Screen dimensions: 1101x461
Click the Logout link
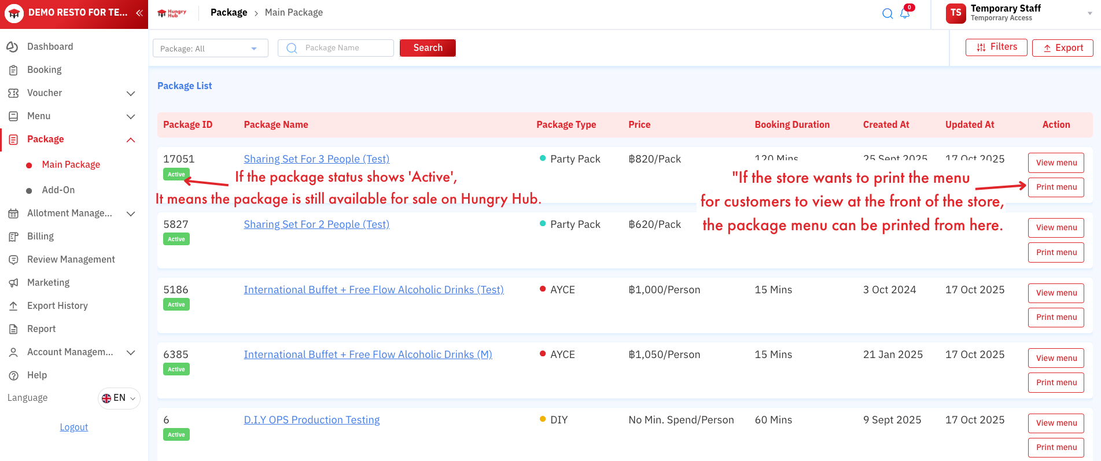point(74,427)
